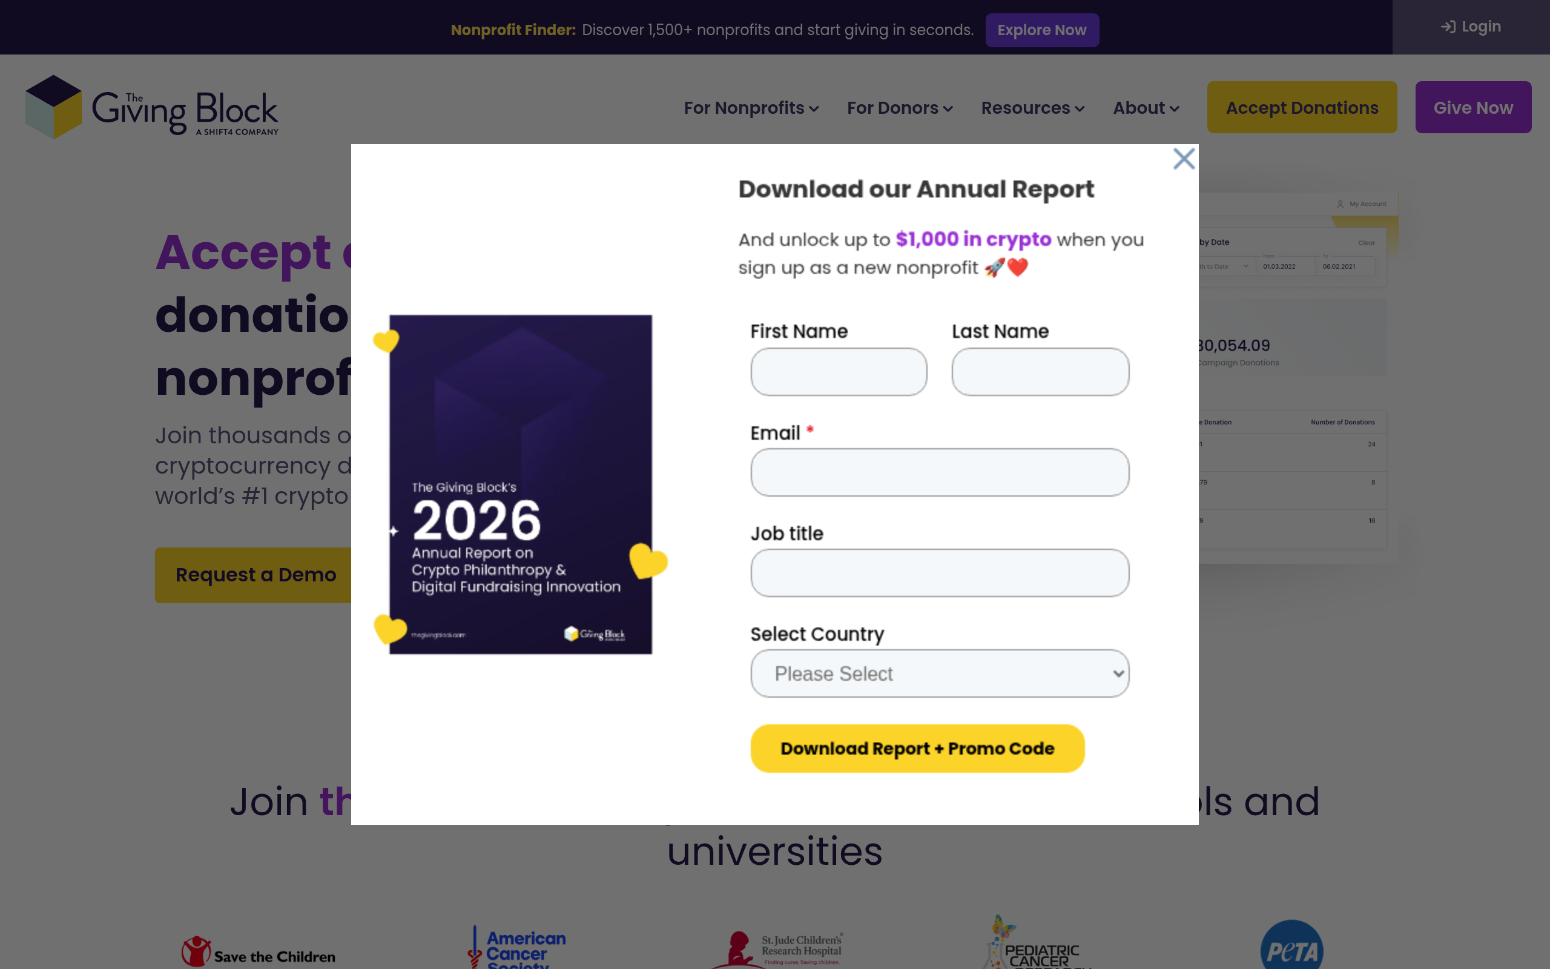The width and height of the screenshot is (1550, 969).
Task: Click the Clear link in dashboard preview
Action: [1366, 243]
